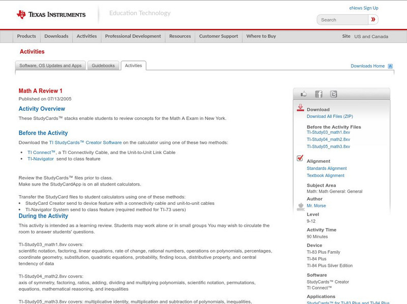Submit search with the red arrows button

pyautogui.click(x=373, y=19)
